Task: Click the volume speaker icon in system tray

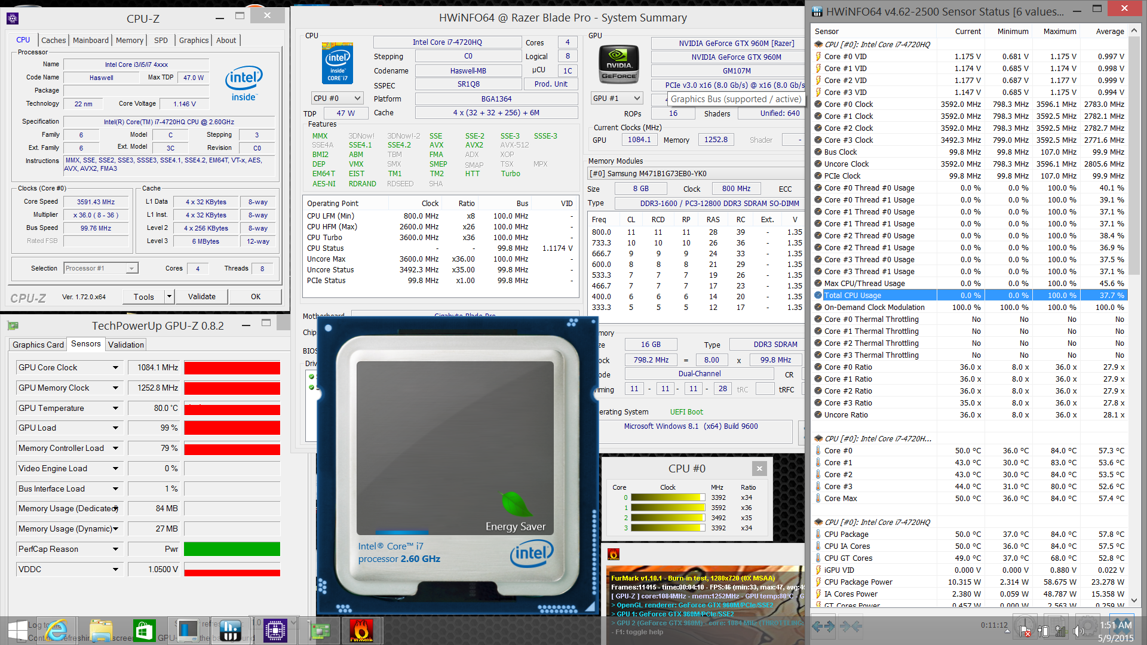Action: click(1078, 631)
